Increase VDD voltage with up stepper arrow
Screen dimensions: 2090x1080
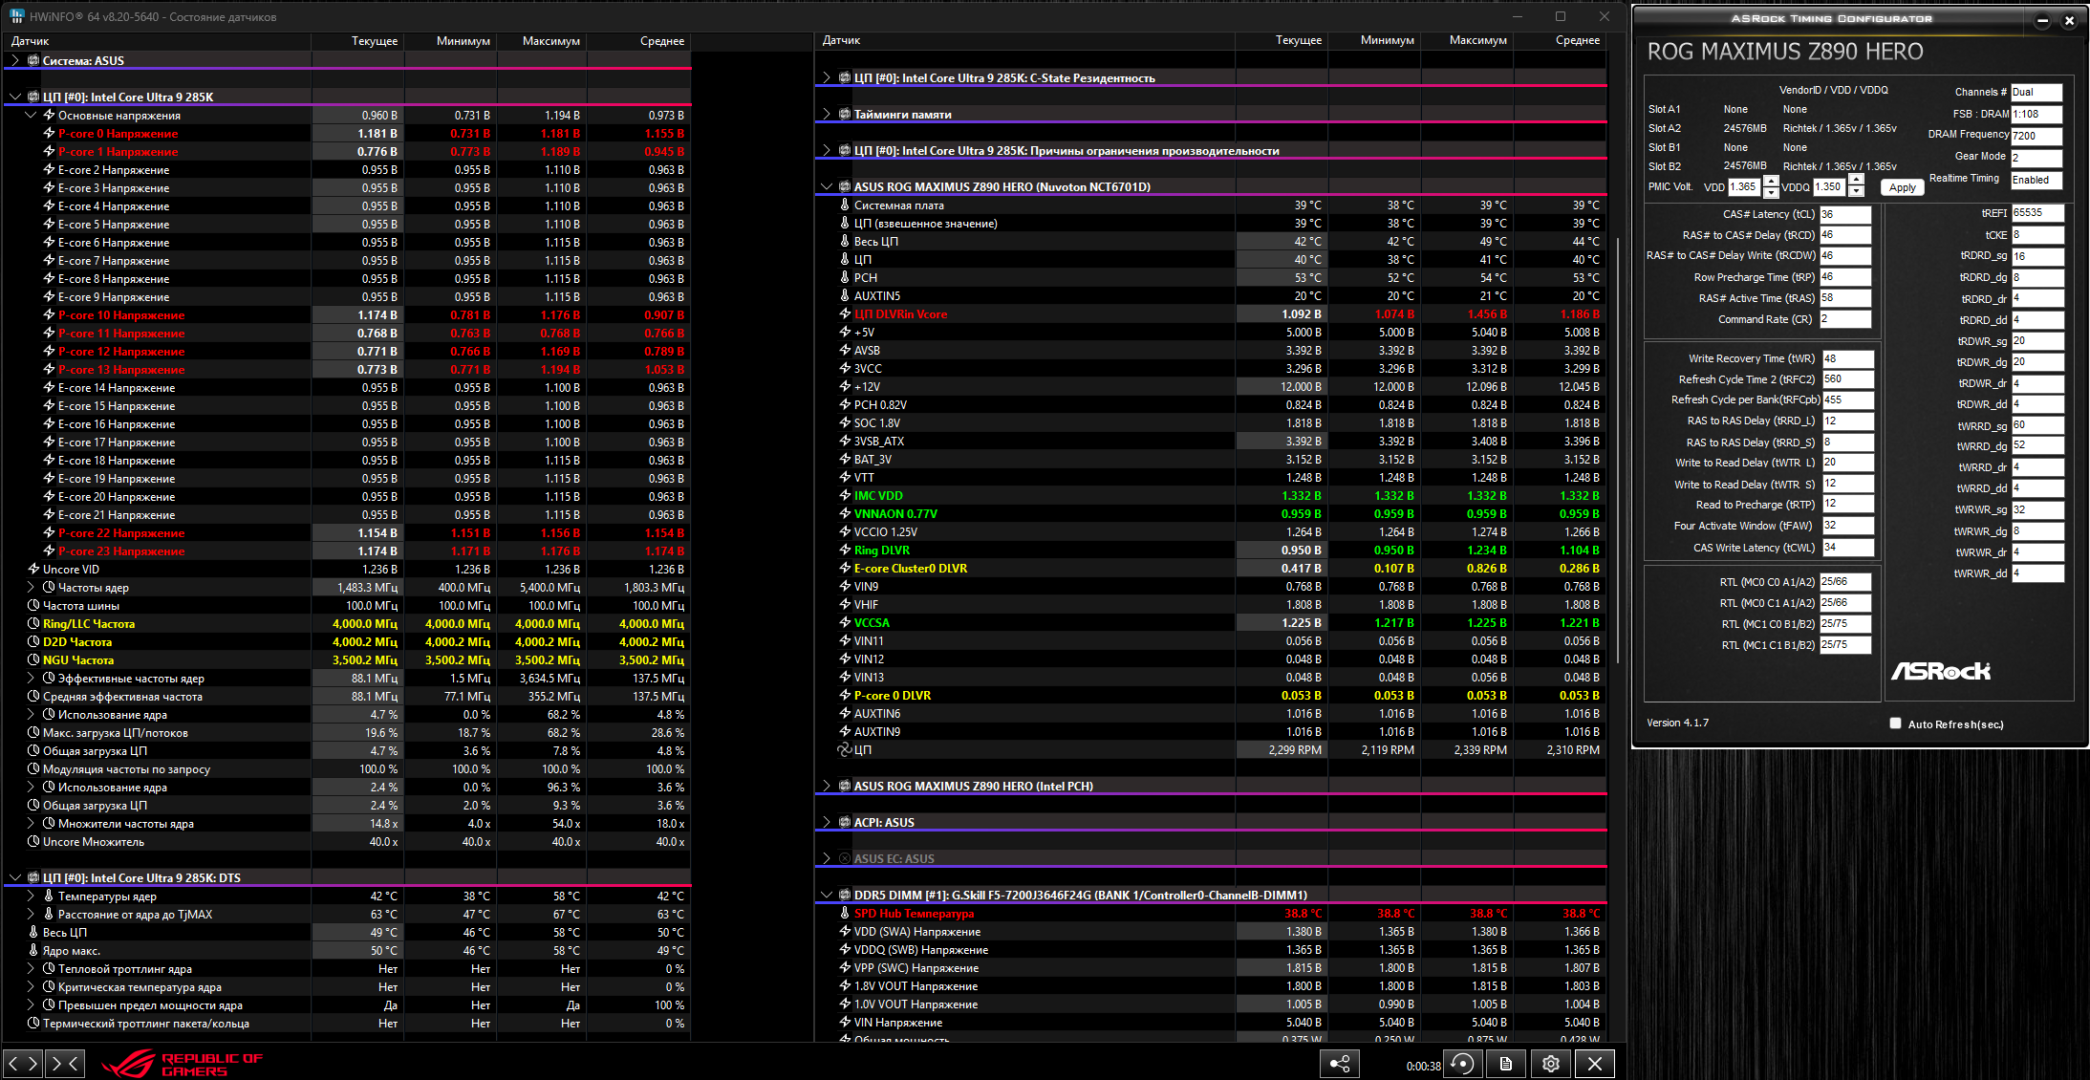tap(1771, 182)
